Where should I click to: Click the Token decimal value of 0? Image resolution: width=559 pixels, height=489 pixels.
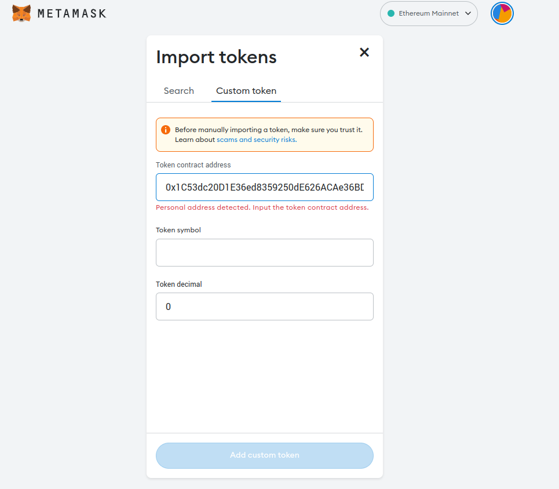(169, 306)
